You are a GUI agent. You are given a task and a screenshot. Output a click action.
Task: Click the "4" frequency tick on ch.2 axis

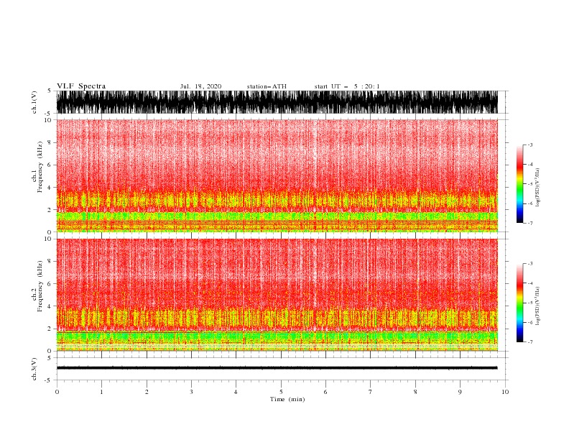(50, 306)
